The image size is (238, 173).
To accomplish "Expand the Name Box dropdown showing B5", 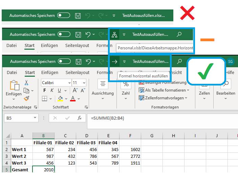I will 35,118.
